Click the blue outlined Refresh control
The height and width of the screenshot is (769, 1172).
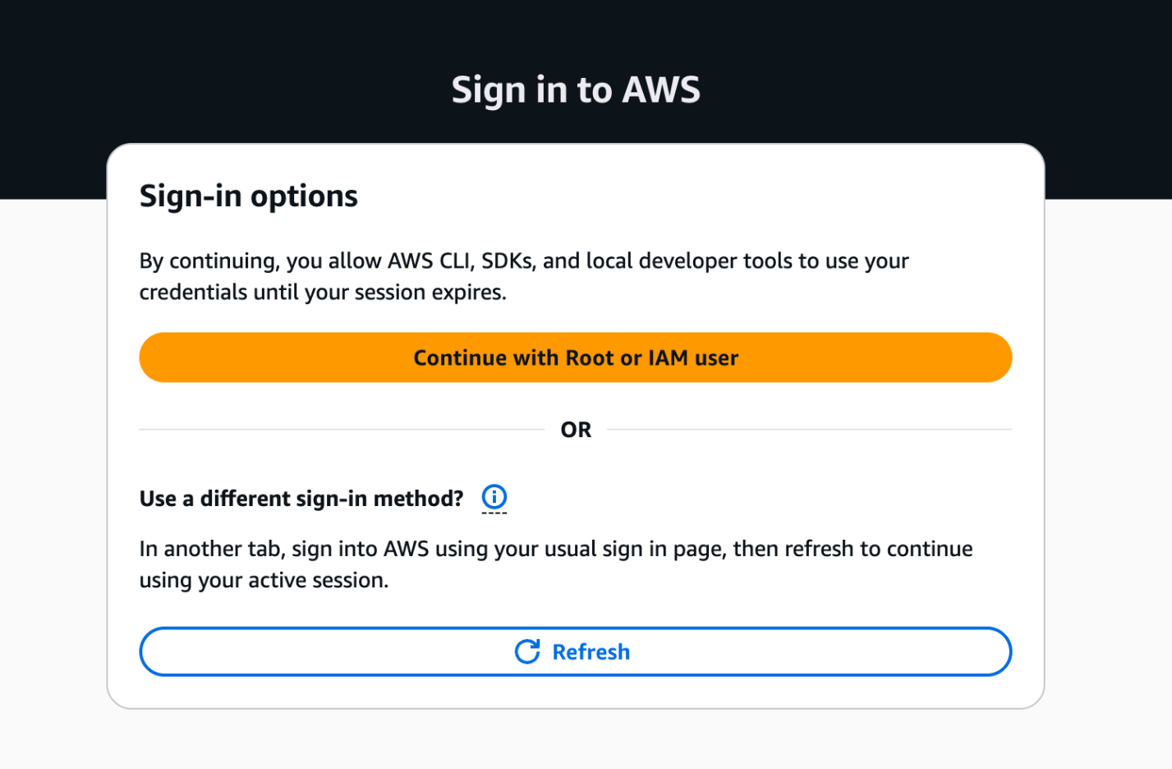coord(575,651)
